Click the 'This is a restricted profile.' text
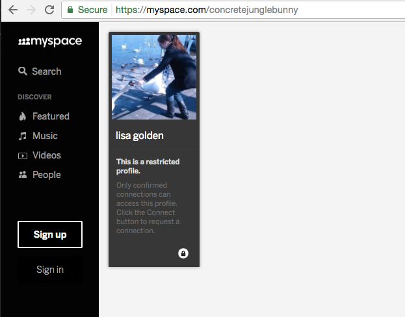This screenshot has height=317, width=405. 148,166
